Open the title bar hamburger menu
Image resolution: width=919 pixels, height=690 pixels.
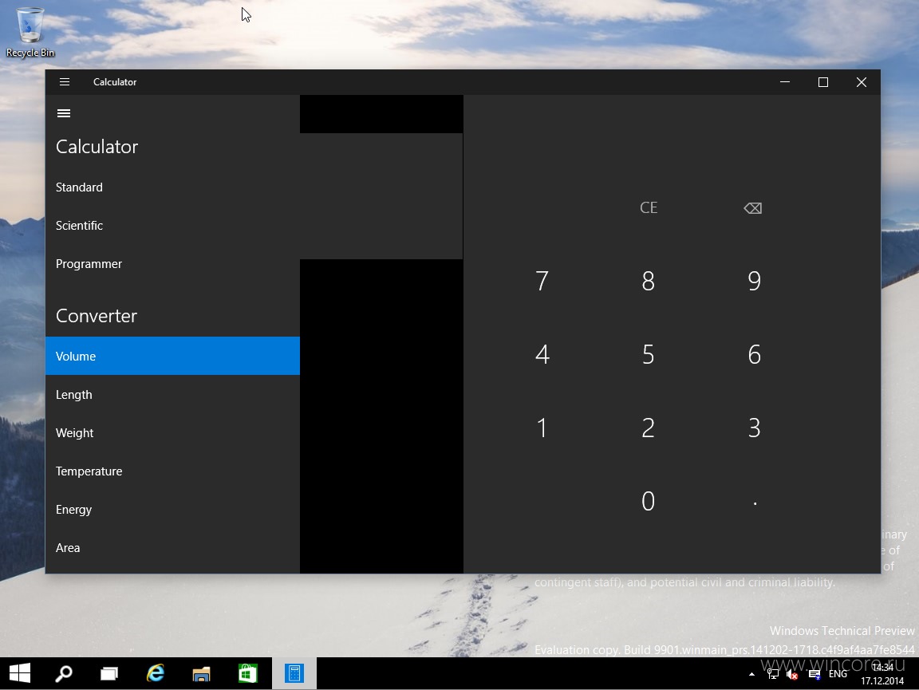65,82
